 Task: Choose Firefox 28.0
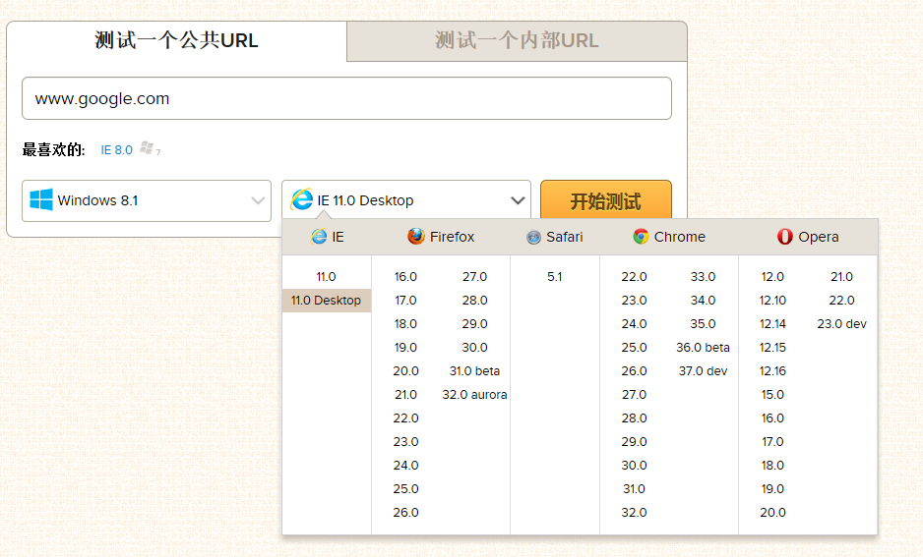click(474, 301)
